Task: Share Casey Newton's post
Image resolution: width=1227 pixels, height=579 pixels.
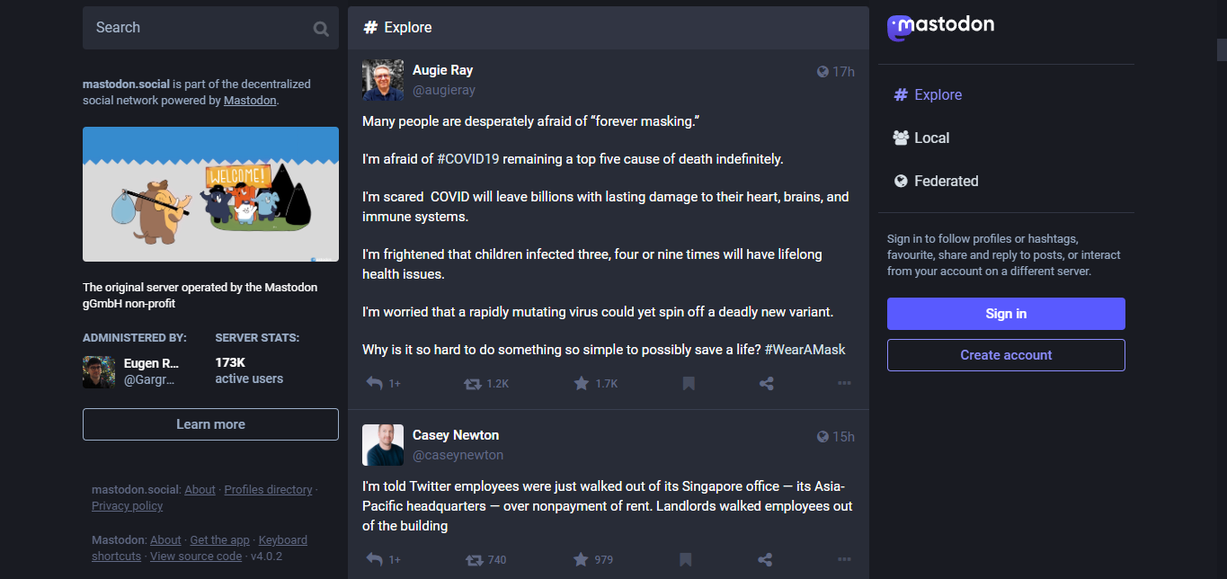Action: pos(766,560)
